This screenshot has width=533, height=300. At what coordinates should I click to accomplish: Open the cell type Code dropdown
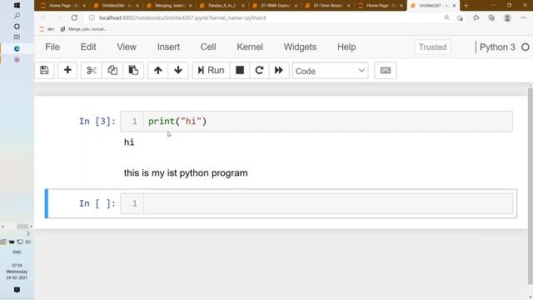[x=330, y=71]
